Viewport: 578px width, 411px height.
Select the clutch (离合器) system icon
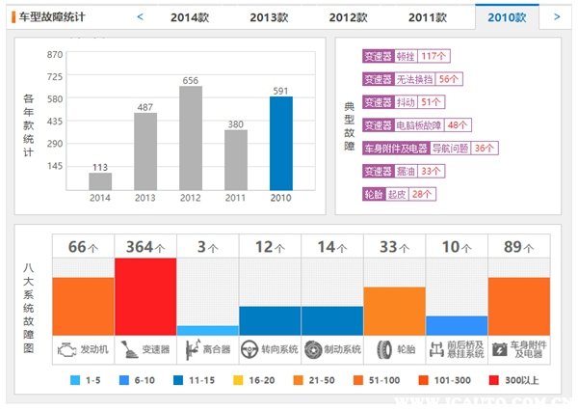click(x=190, y=349)
